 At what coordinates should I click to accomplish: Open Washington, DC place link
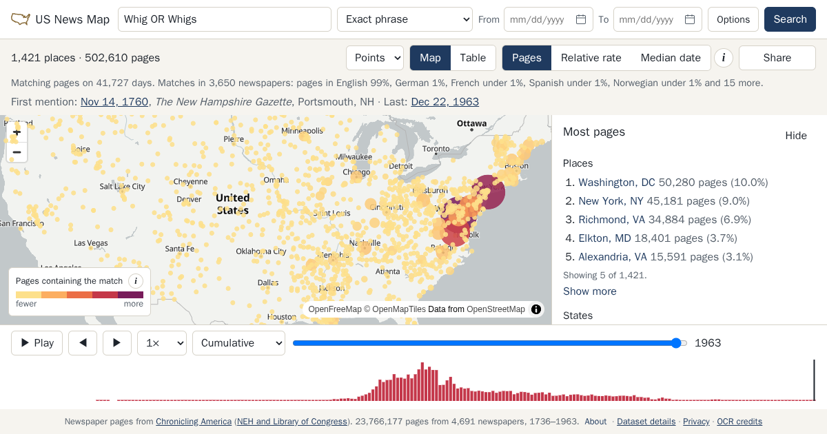pyautogui.click(x=617, y=183)
